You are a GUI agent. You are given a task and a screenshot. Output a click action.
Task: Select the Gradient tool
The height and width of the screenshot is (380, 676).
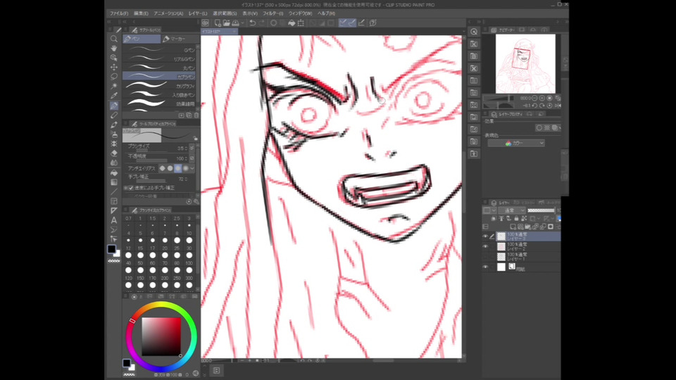point(114,182)
